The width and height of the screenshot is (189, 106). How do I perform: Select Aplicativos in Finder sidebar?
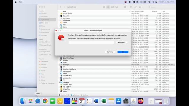47,20
